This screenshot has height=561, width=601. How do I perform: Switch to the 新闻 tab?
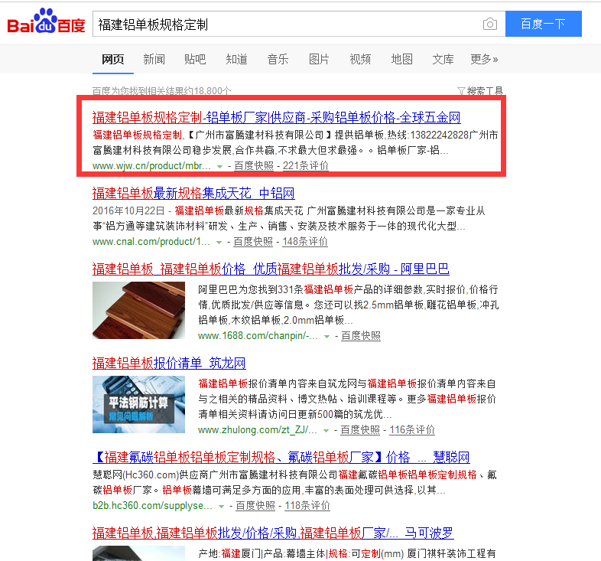point(154,59)
